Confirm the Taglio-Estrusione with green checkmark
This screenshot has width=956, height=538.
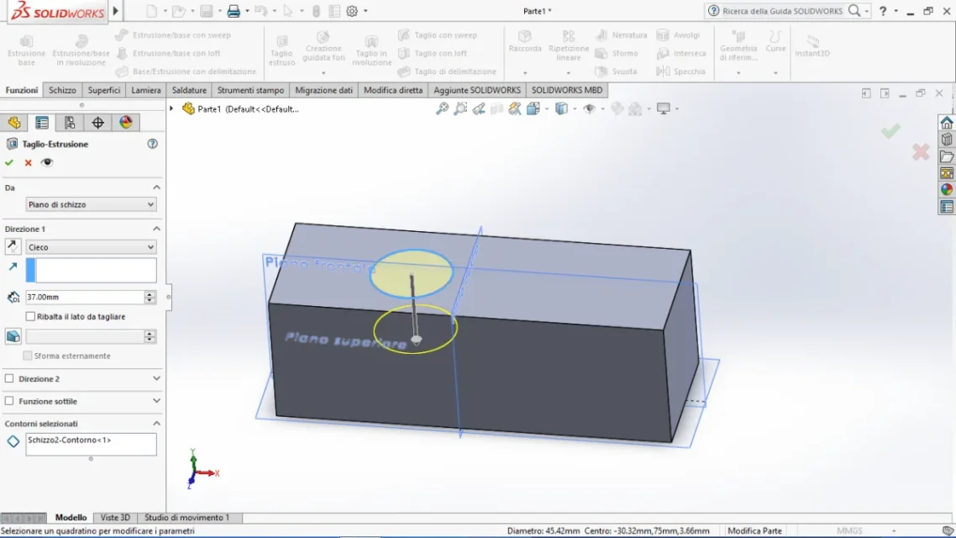(x=9, y=163)
